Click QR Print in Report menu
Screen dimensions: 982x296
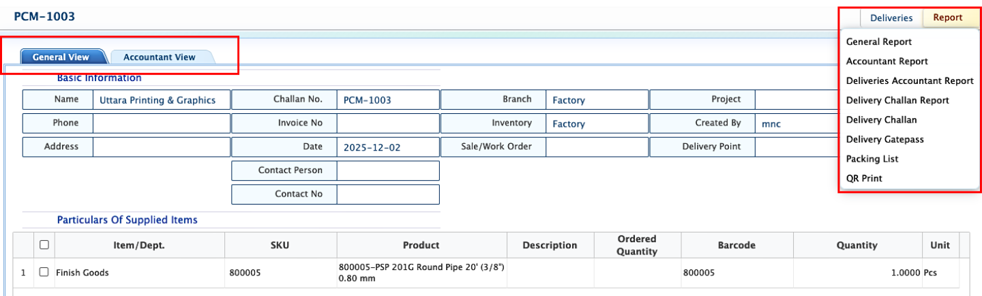pyautogui.click(x=864, y=178)
